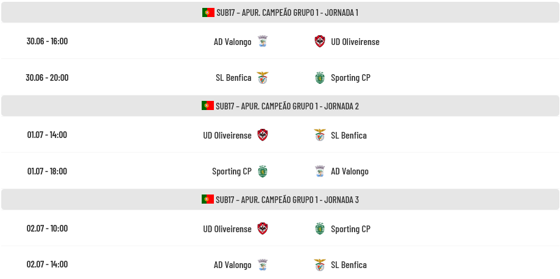The width and height of the screenshot is (560, 279).
Task: Collapse the Jornada 3 header bar
Action: [280, 199]
